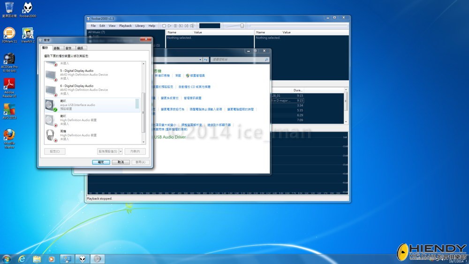Open the Library menu in foobar2000
469x264 pixels.
(140, 26)
